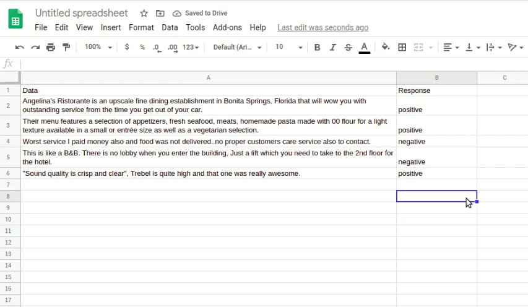Open the Data menu
The width and height of the screenshot is (528, 307).
pos(170,28)
